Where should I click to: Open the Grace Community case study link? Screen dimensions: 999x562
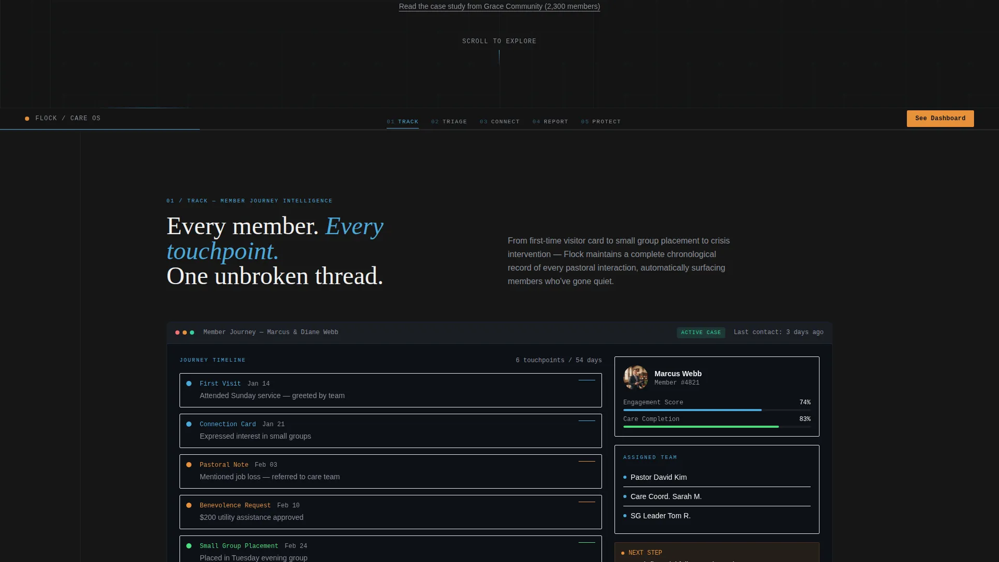[499, 7]
